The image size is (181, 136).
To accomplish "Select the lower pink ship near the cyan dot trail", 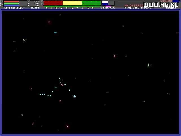I will coord(60,101).
